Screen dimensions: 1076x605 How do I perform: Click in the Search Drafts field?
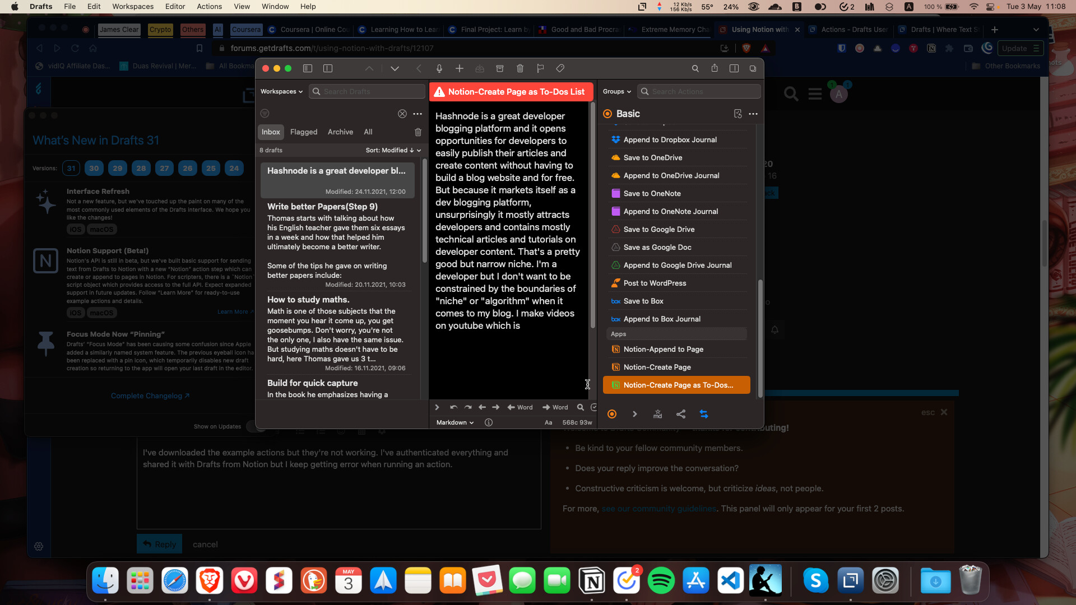click(367, 91)
